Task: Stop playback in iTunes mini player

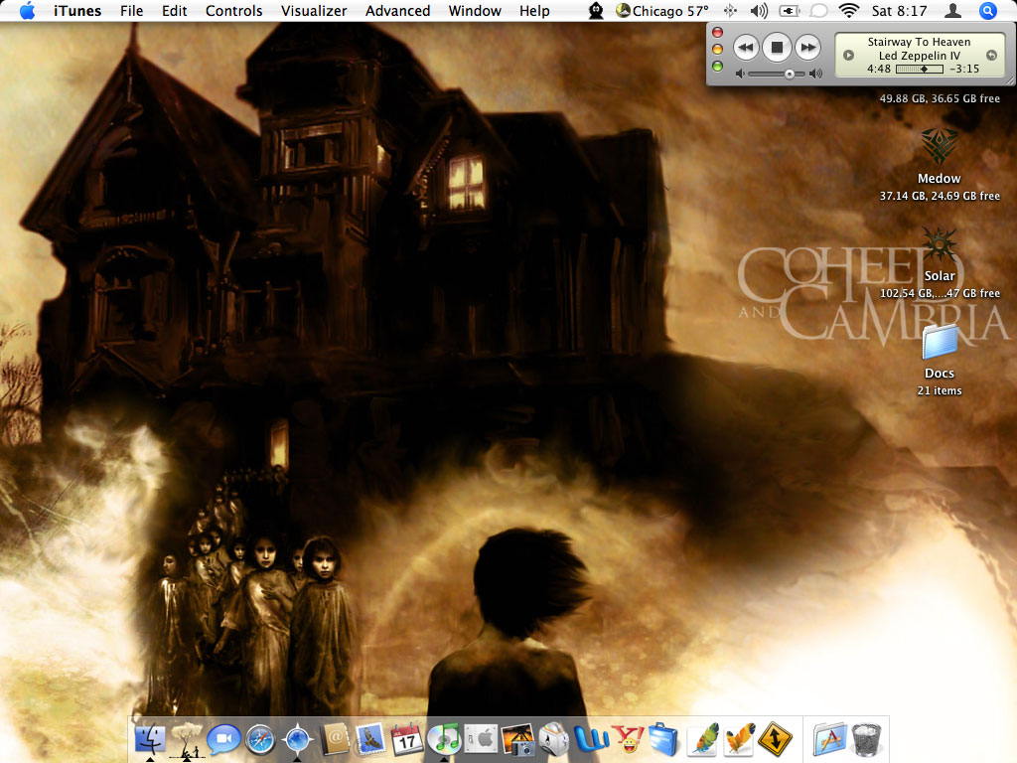Action: (777, 47)
